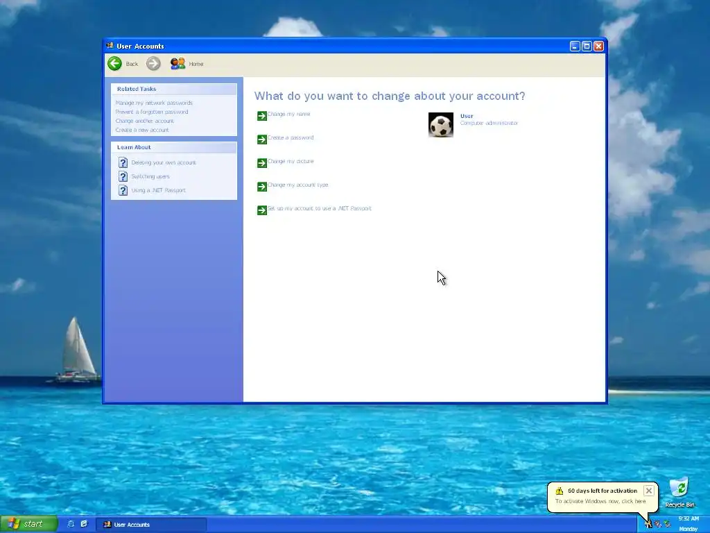The image size is (710, 533).
Task: Open Prevent a forgotten password
Action: [x=152, y=112]
